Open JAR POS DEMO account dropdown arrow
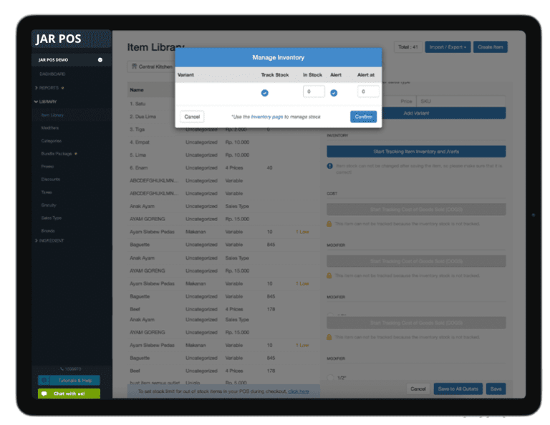 [x=100, y=60]
